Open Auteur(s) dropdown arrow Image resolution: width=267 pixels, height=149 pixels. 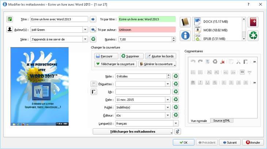pyautogui.click(x=85, y=30)
